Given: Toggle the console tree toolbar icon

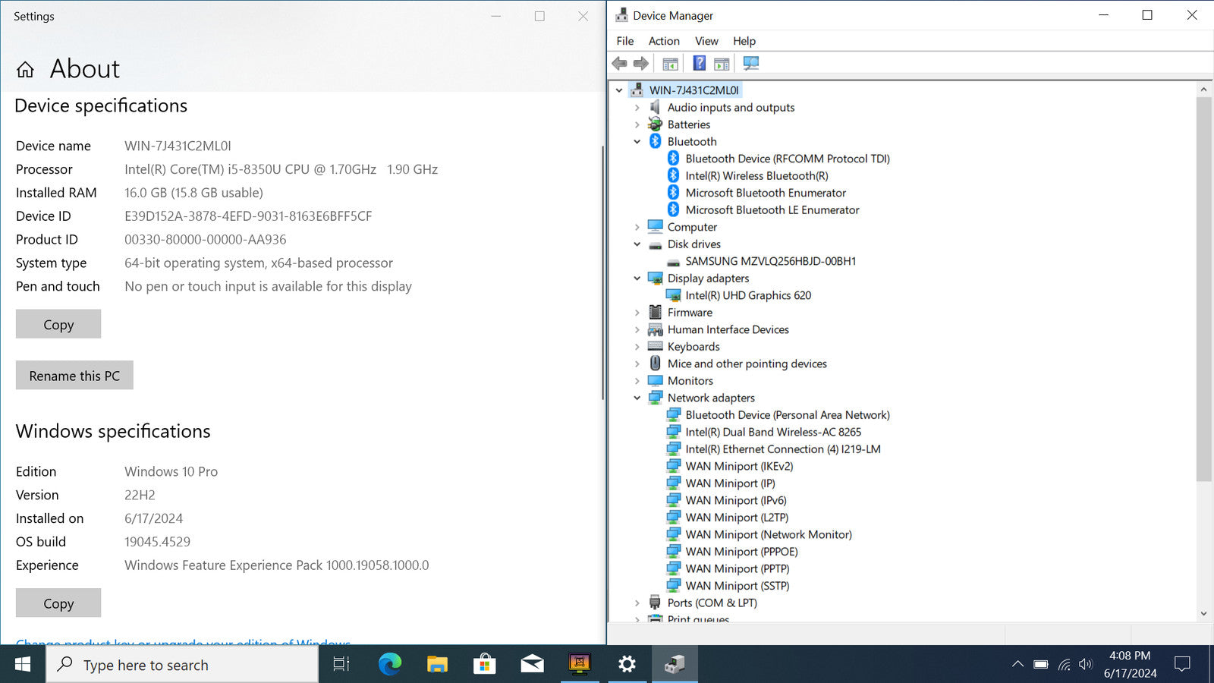Looking at the screenshot, I should pyautogui.click(x=670, y=64).
